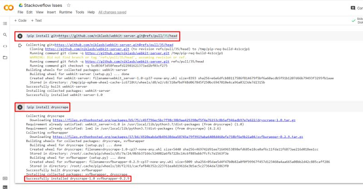Run the webkit-server pip install cell
363x189 pixels.
click(20, 36)
